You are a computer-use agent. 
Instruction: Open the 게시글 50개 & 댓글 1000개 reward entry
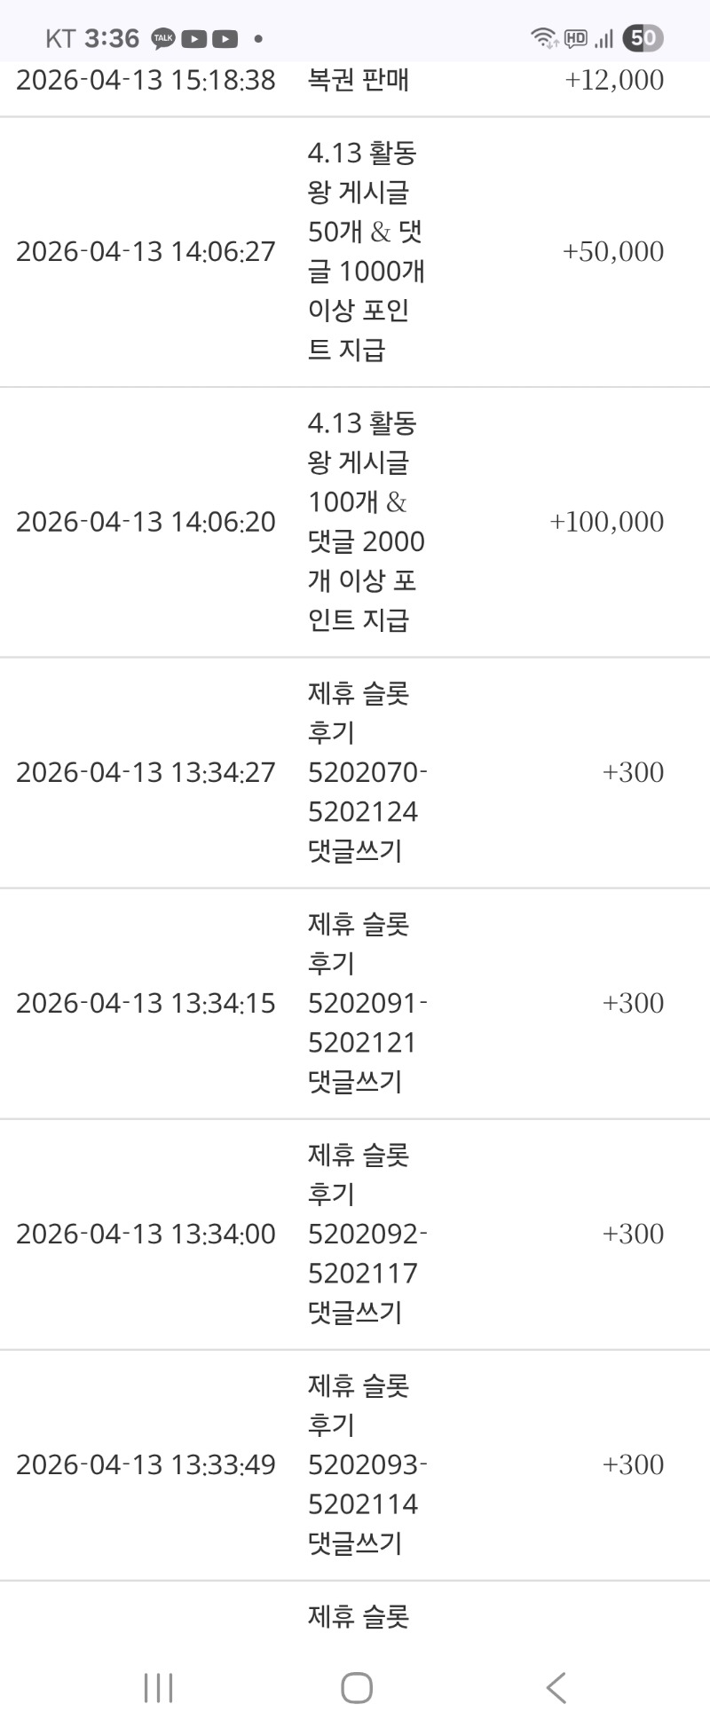pyautogui.click(x=366, y=252)
